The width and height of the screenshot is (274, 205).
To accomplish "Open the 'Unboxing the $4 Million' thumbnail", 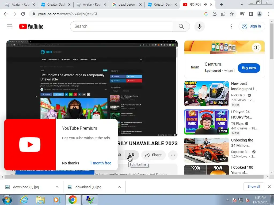I will [207, 150].
